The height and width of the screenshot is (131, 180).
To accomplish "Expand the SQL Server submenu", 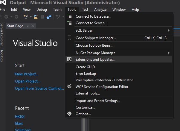I will pos(169,31).
